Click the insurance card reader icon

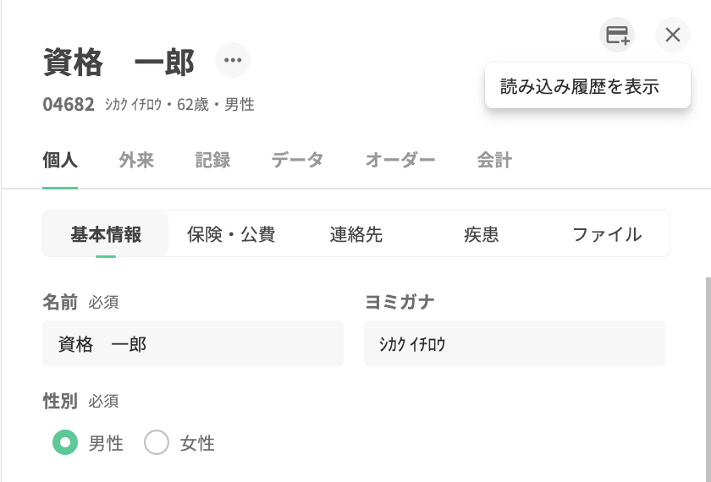tap(617, 35)
